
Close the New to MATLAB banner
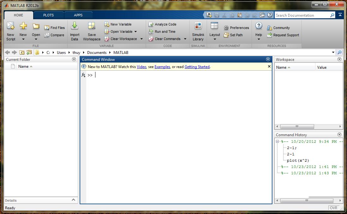click(x=269, y=67)
